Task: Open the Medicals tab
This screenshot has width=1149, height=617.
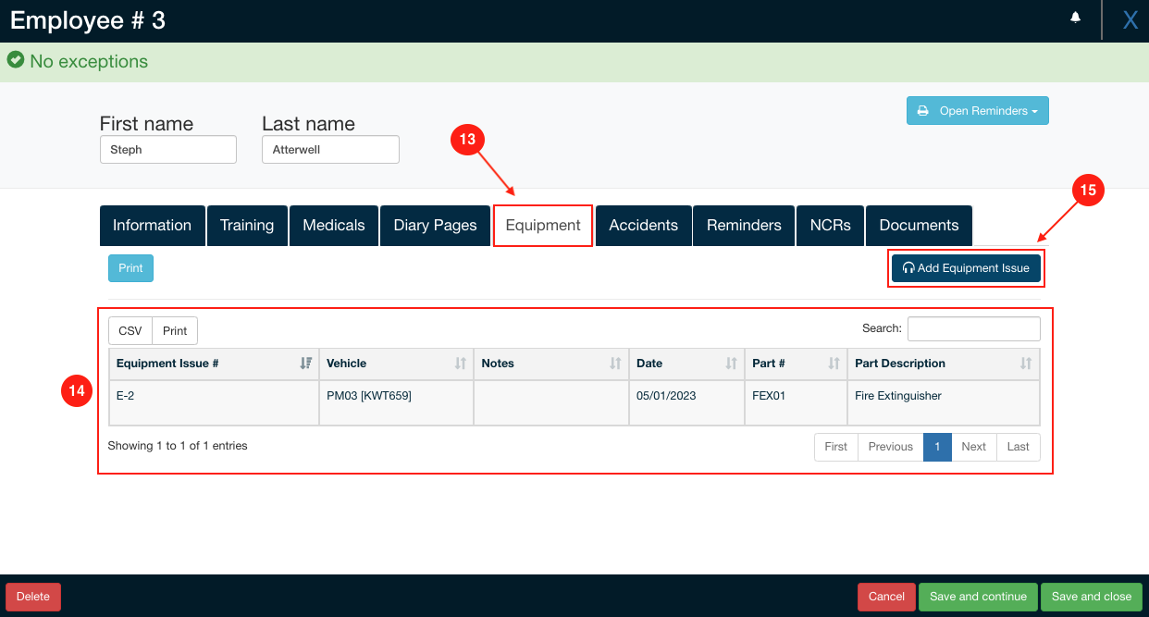Action: tap(334, 226)
